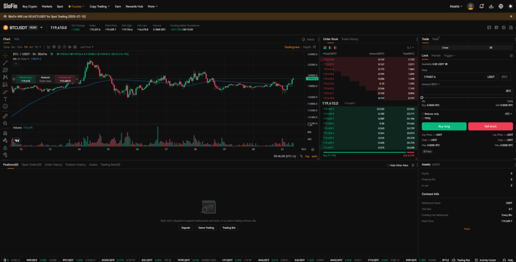Show asks-only order book view
Screen dimensions: 516x262
coord(335,48)
